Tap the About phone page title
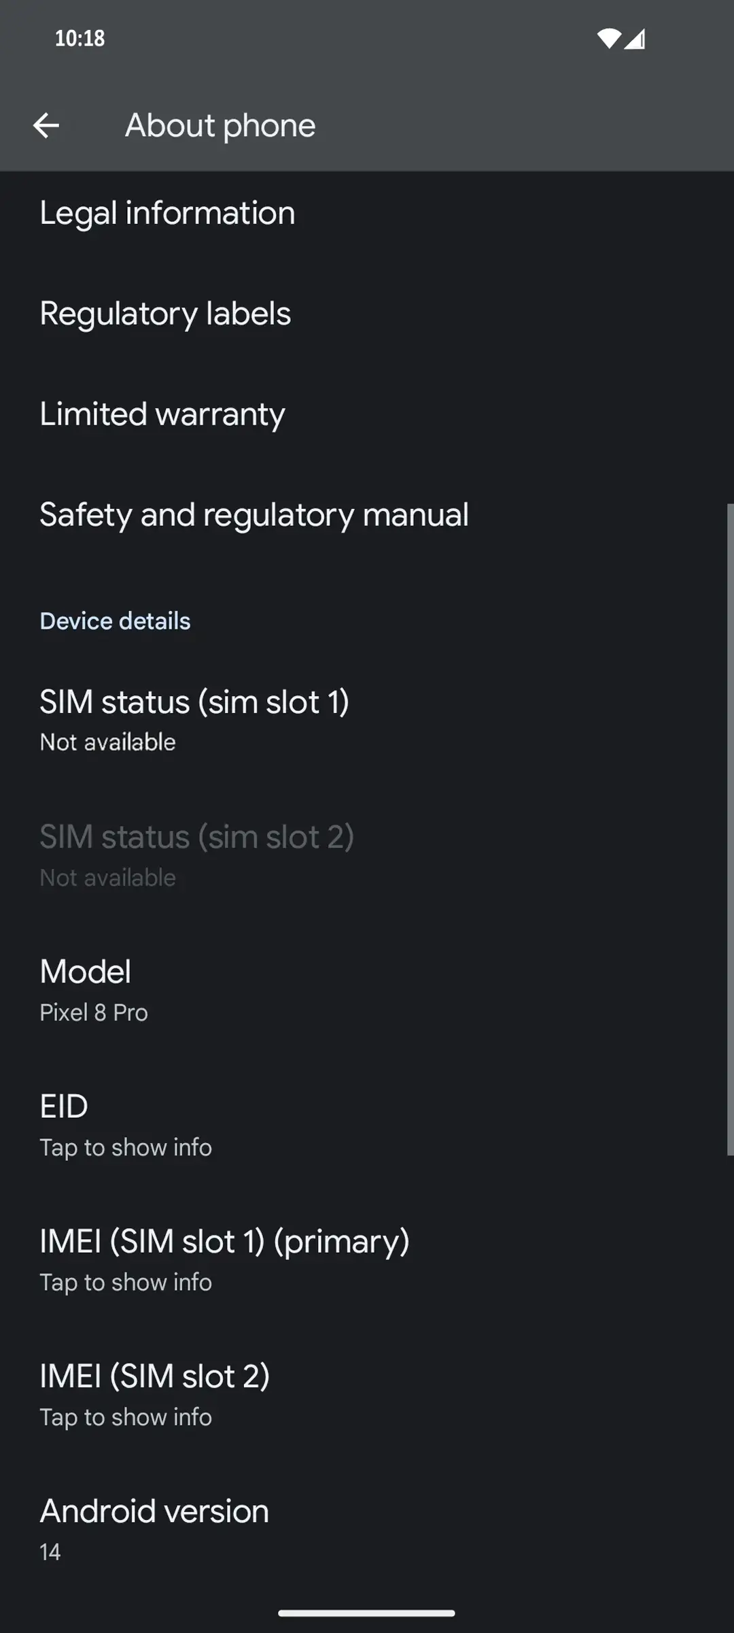 pyautogui.click(x=220, y=125)
